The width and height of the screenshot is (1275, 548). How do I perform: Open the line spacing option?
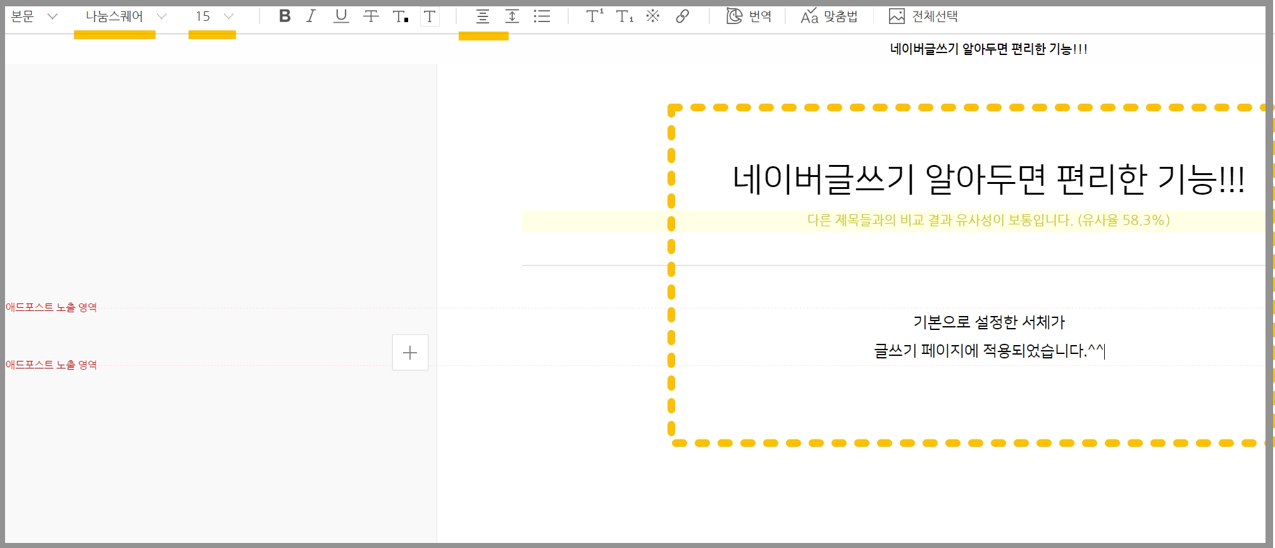pos(512,16)
